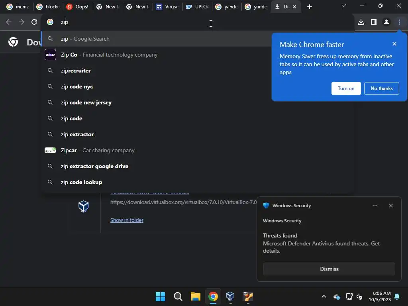Open VirtualBox from the taskbar
The width and height of the screenshot is (408, 306).
230,296
